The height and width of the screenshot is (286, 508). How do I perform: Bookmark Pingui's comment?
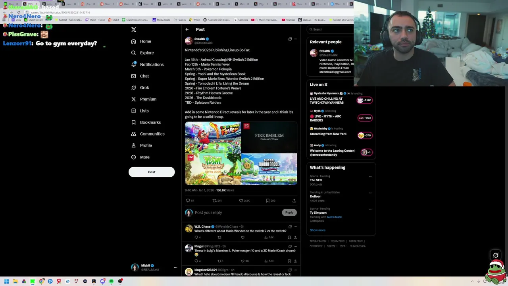coord(289,261)
